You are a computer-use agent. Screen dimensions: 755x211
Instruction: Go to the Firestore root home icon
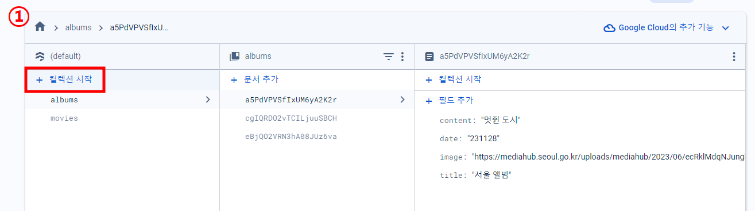coord(40,27)
